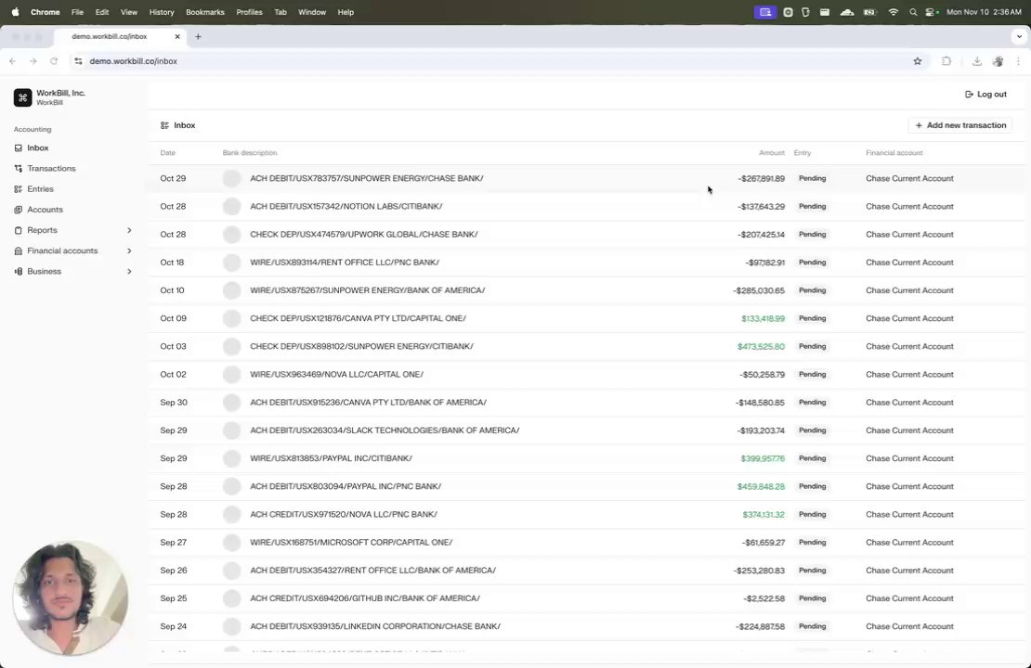Click the browser forward arrow
This screenshot has height=668, width=1031.
click(x=33, y=61)
